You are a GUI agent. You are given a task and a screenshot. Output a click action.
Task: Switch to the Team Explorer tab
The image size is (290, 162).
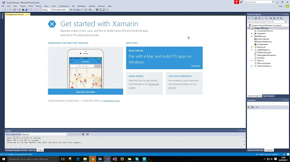[x=269, y=96]
